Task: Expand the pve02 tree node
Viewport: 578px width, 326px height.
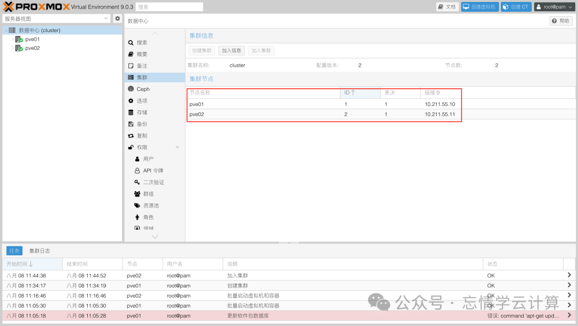Action: pyautogui.click(x=12, y=48)
